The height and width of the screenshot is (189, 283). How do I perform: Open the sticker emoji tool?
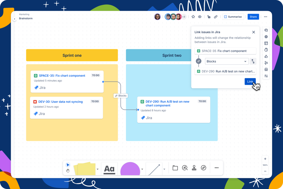(x=185, y=168)
